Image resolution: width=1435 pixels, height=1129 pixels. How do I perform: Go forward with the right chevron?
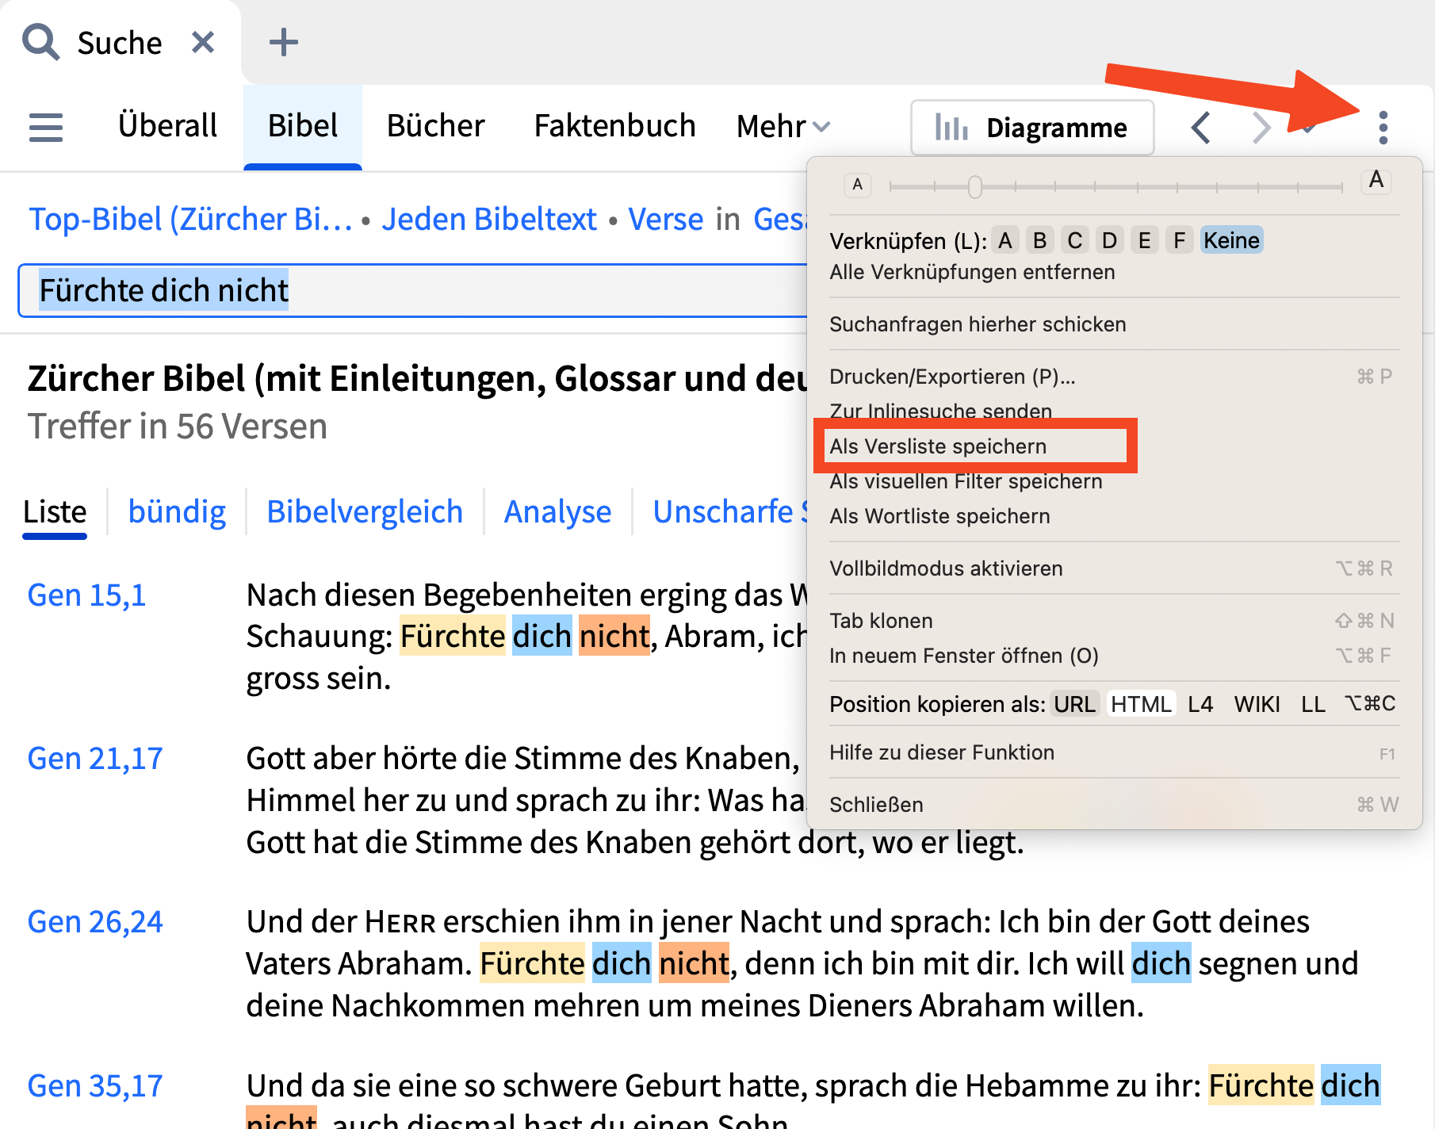tap(1261, 127)
